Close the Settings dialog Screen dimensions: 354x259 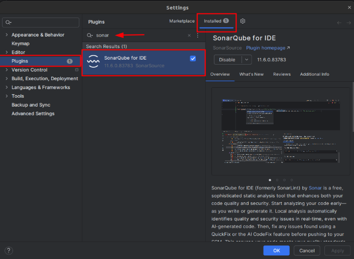349,8
